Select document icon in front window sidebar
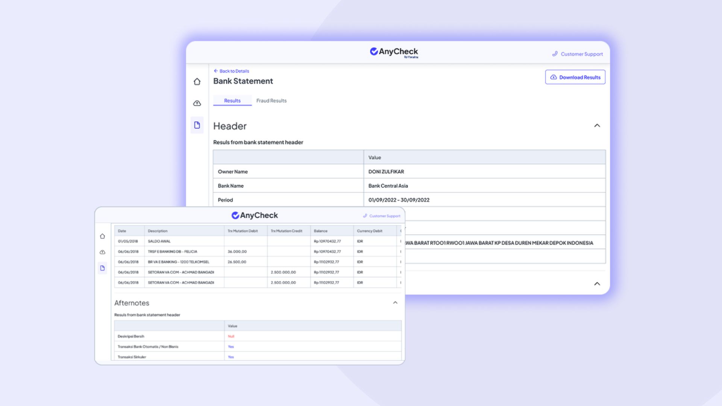Viewport: 722px width, 406px height. pos(102,268)
